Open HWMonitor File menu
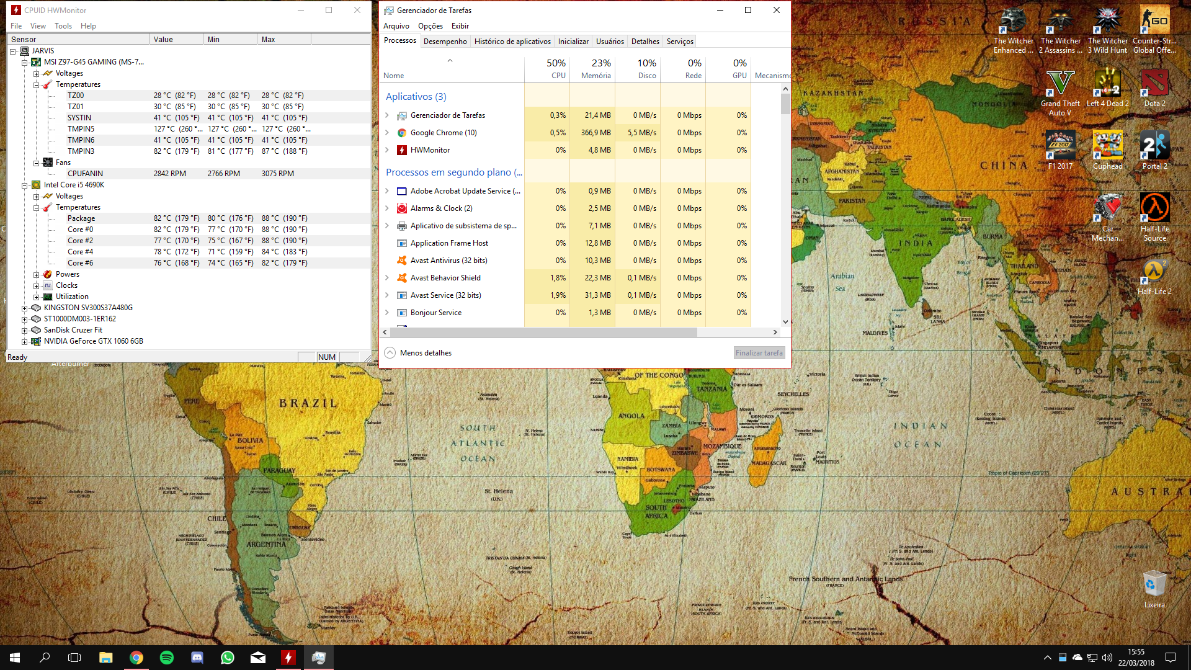This screenshot has height=670, width=1191. pos(16,26)
